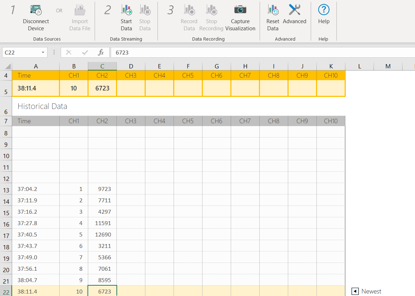This screenshot has height=296, width=415.
Task: Click the Cancel X in the formula bar
Action: pyautogui.click(x=68, y=52)
